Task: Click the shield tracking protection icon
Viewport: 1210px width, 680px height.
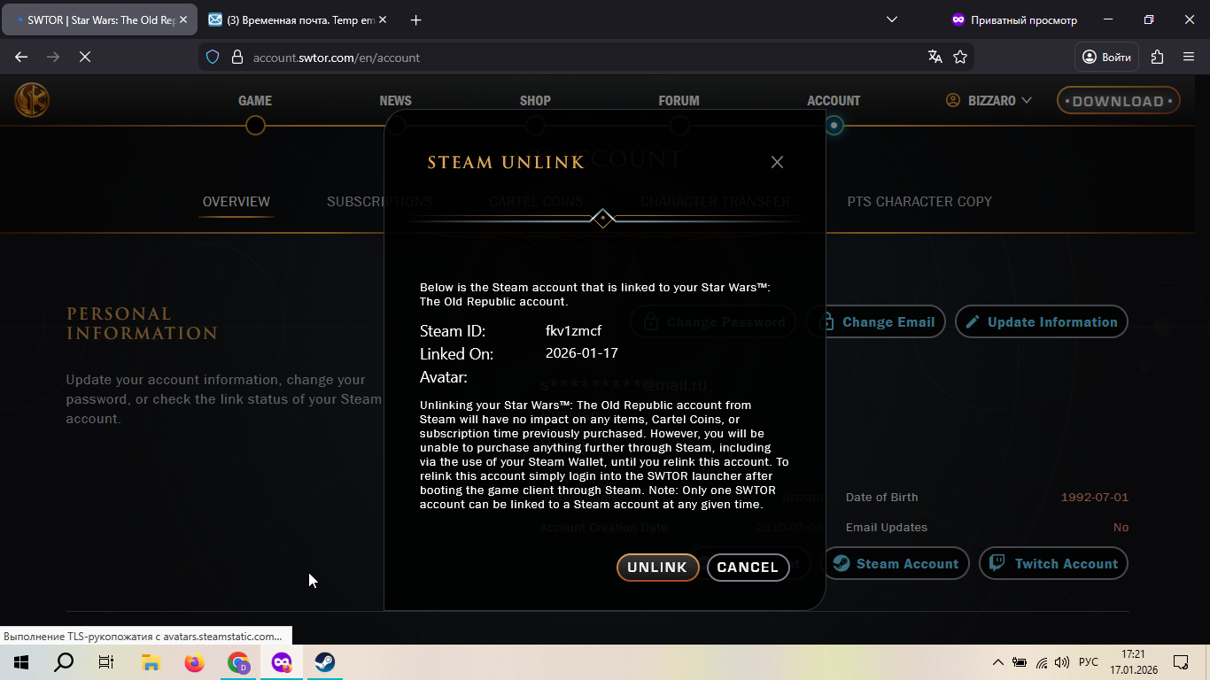Action: point(213,57)
